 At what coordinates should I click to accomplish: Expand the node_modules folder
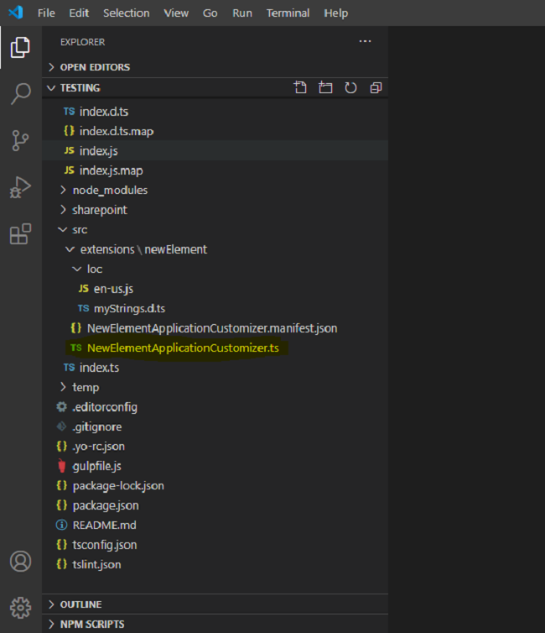tap(63, 190)
